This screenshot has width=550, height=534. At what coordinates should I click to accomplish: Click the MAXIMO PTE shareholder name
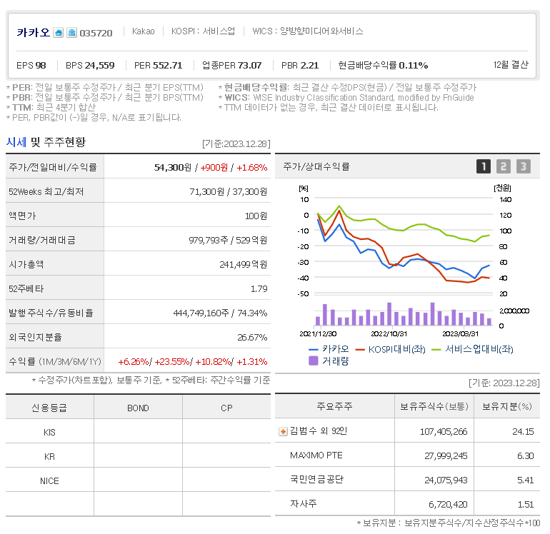point(316,455)
